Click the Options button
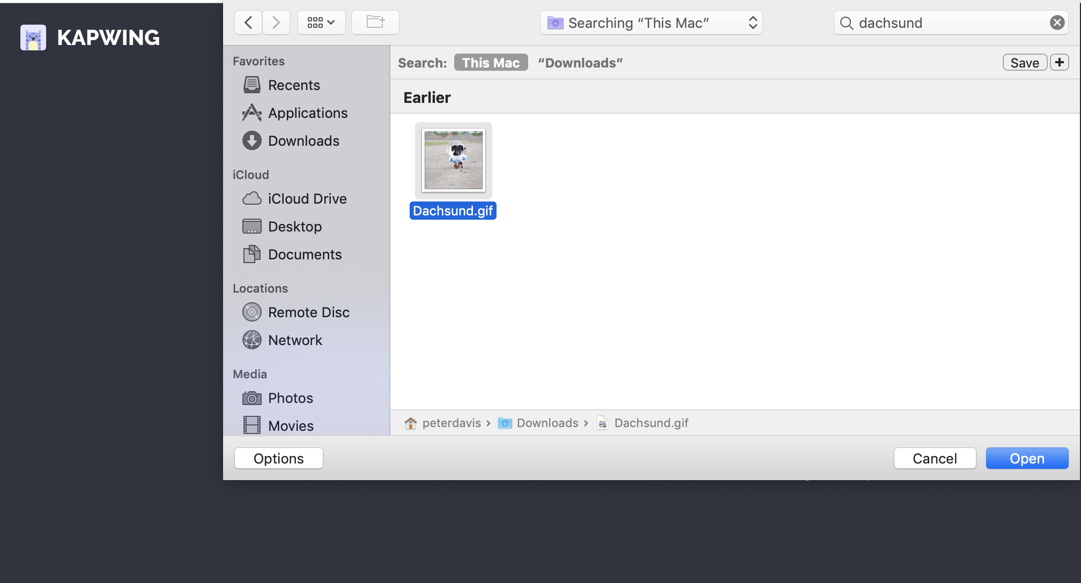1081x583 pixels. click(x=278, y=459)
